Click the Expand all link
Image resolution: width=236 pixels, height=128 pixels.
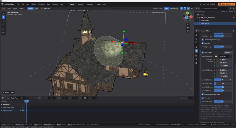tap(224, 11)
